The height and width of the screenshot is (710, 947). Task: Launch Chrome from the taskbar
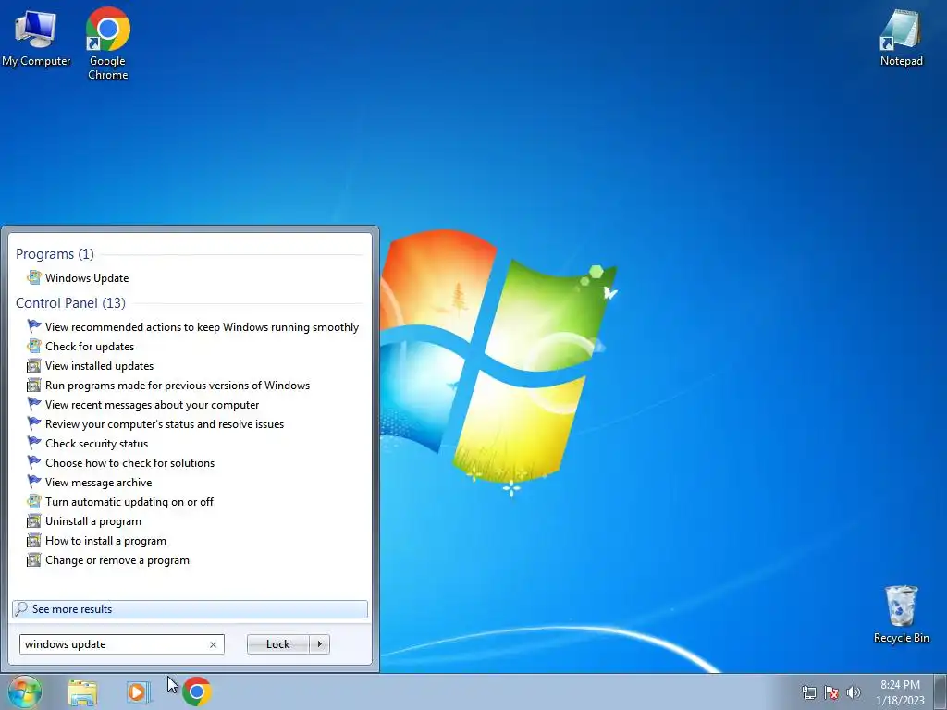(196, 692)
